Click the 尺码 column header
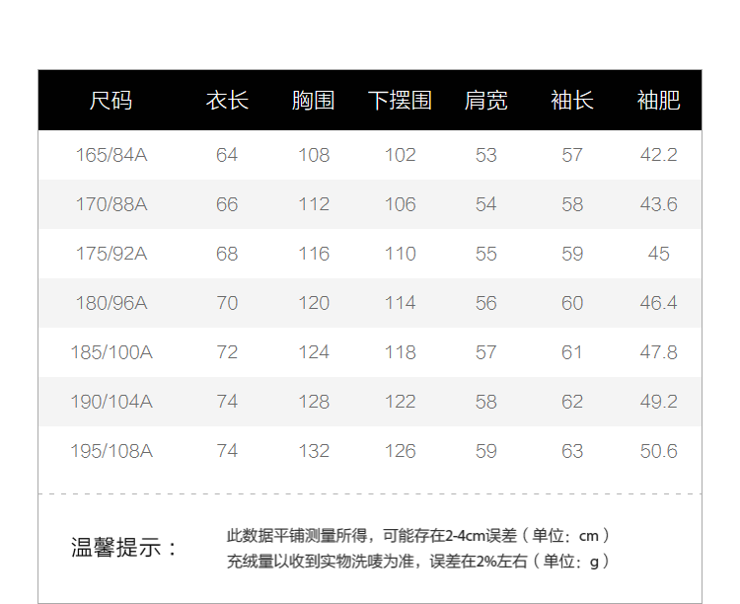This screenshot has height=604, width=740. click(111, 101)
